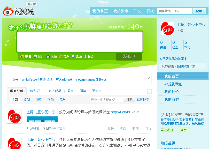Open the announcement link about Weibo.com
Image resolution: width=209 pixels, height=149 pixels.
coord(64,80)
